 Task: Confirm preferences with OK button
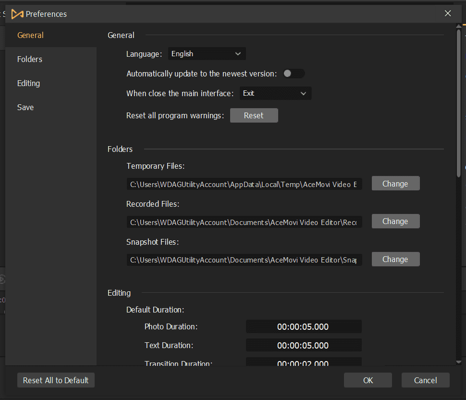click(x=368, y=380)
